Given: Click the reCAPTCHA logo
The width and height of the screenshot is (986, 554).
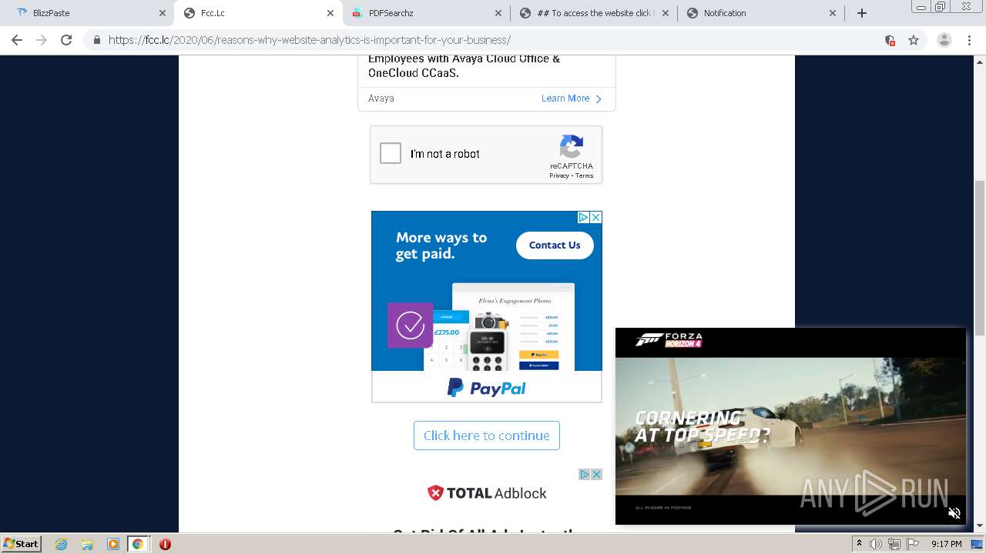Looking at the screenshot, I should [x=572, y=146].
